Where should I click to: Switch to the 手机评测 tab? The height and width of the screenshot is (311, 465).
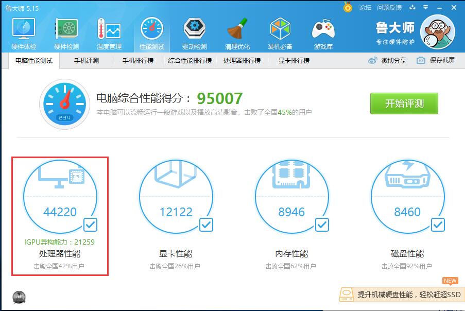pos(86,60)
